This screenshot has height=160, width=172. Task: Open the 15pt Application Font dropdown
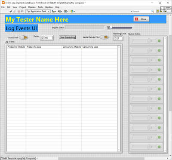click(38, 11)
